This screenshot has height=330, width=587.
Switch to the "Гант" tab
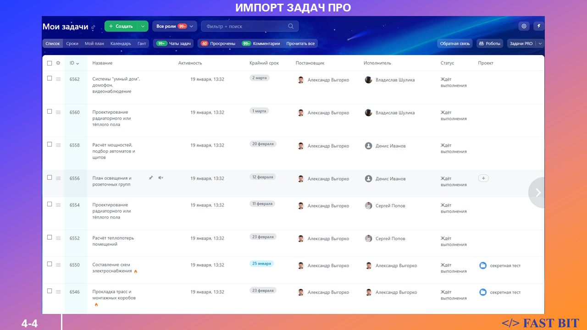tap(142, 44)
